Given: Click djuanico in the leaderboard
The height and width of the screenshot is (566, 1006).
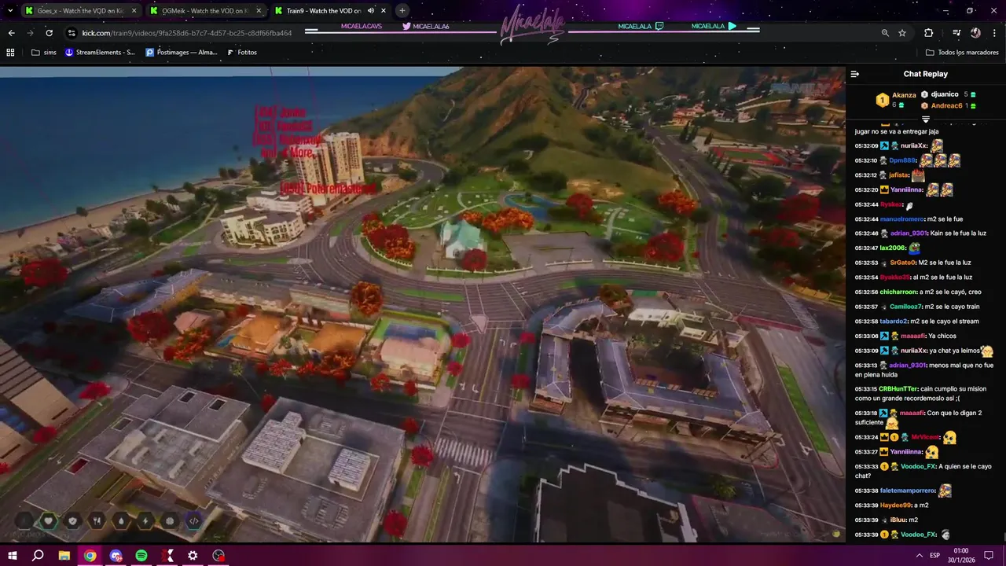Looking at the screenshot, I should [x=944, y=94].
